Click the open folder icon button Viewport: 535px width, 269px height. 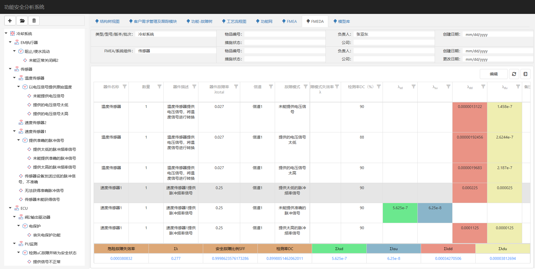click(x=22, y=21)
